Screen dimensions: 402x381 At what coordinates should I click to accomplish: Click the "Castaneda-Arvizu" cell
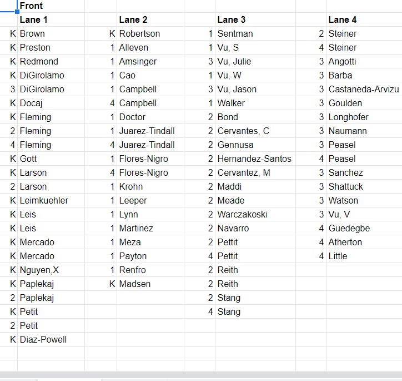pyautogui.click(x=363, y=89)
